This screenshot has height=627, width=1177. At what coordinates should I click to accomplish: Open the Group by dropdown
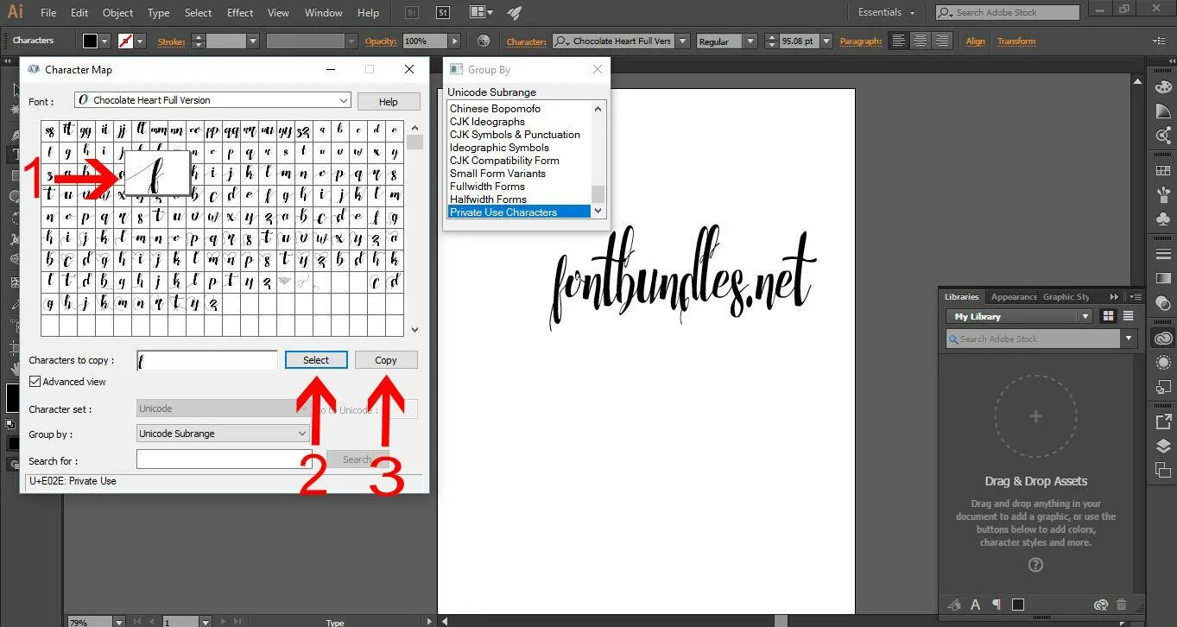(x=223, y=434)
